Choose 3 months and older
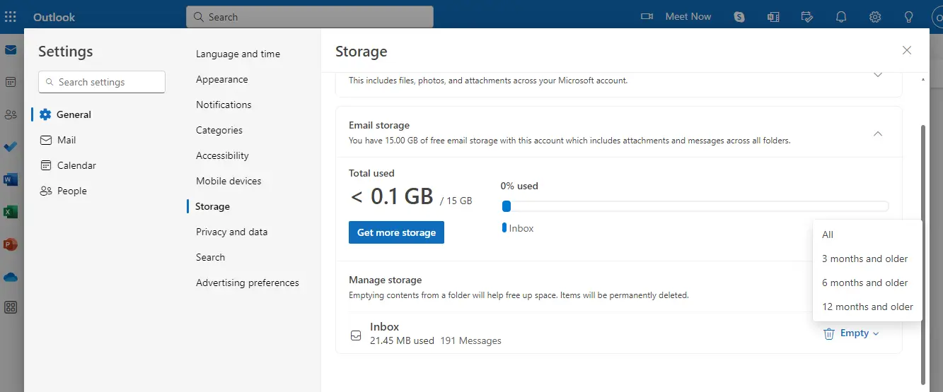 (x=868, y=259)
